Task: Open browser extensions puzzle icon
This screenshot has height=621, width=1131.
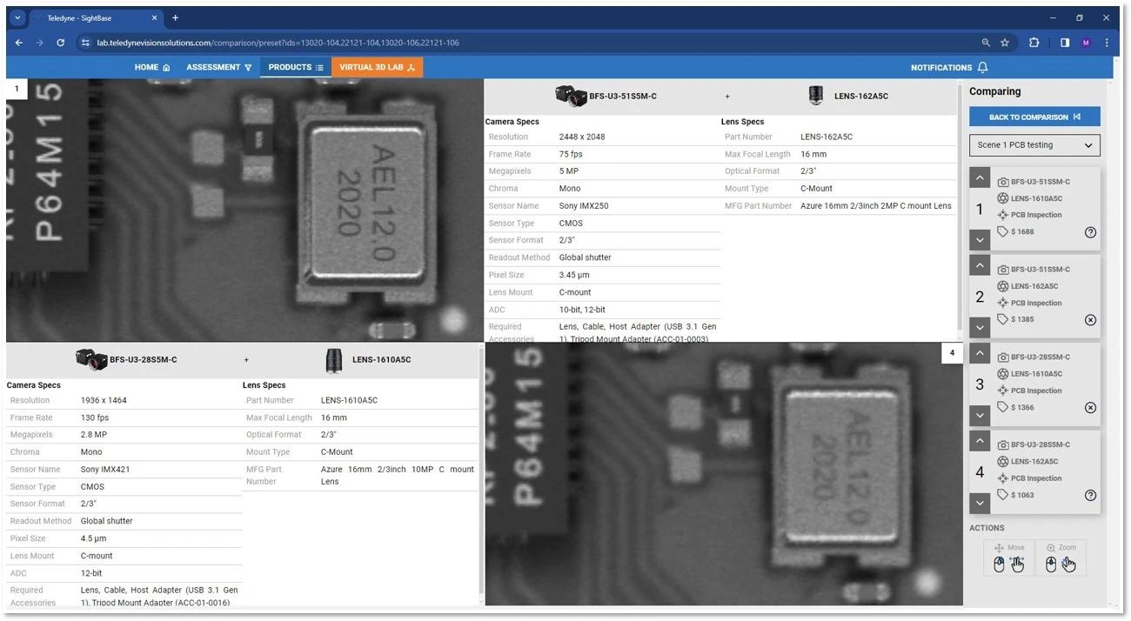Action: pyautogui.click(x=1034, y=43)
